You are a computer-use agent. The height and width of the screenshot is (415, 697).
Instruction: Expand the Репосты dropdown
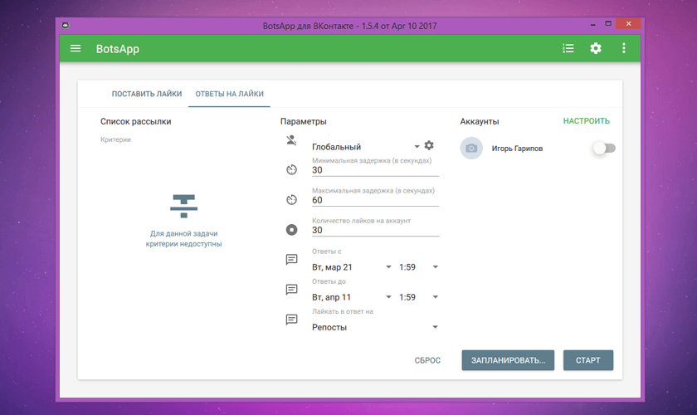(375, 327)
